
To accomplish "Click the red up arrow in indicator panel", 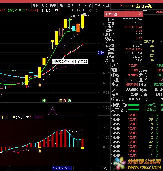I will (x=18, y=153).
